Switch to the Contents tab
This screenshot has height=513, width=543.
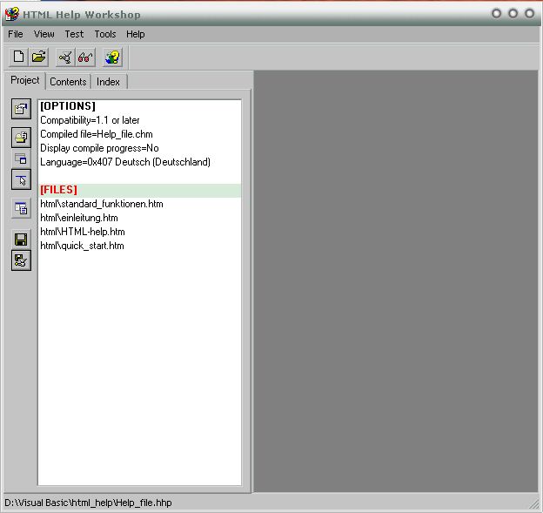coord(68,81)
